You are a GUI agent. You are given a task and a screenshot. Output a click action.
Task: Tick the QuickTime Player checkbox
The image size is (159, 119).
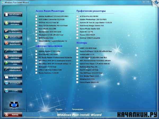[x=77, y=63]
